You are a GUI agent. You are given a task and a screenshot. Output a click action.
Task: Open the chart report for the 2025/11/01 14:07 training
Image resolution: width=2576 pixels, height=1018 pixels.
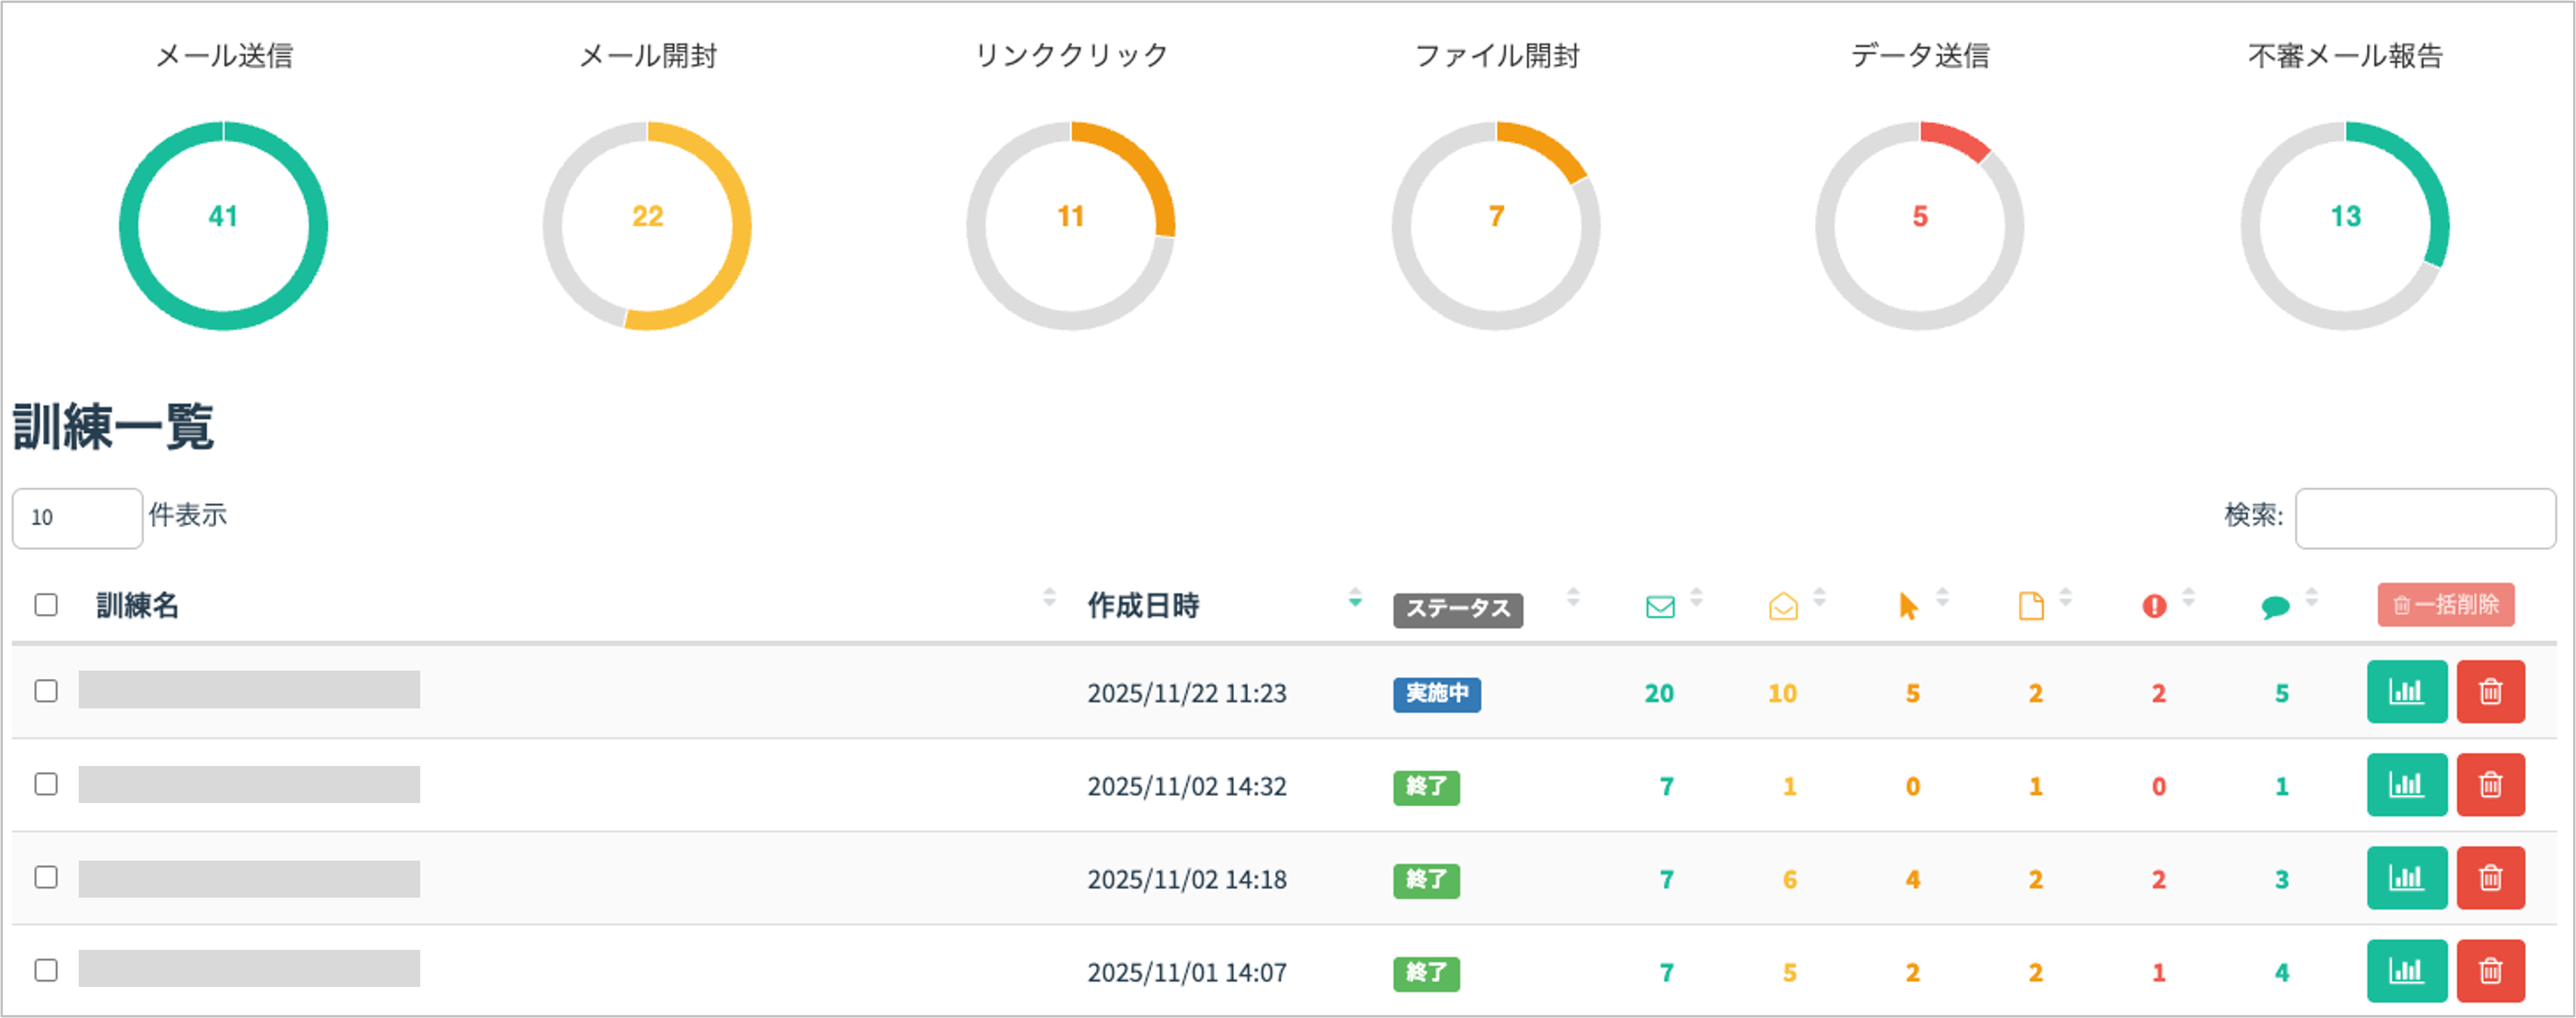2406,971
